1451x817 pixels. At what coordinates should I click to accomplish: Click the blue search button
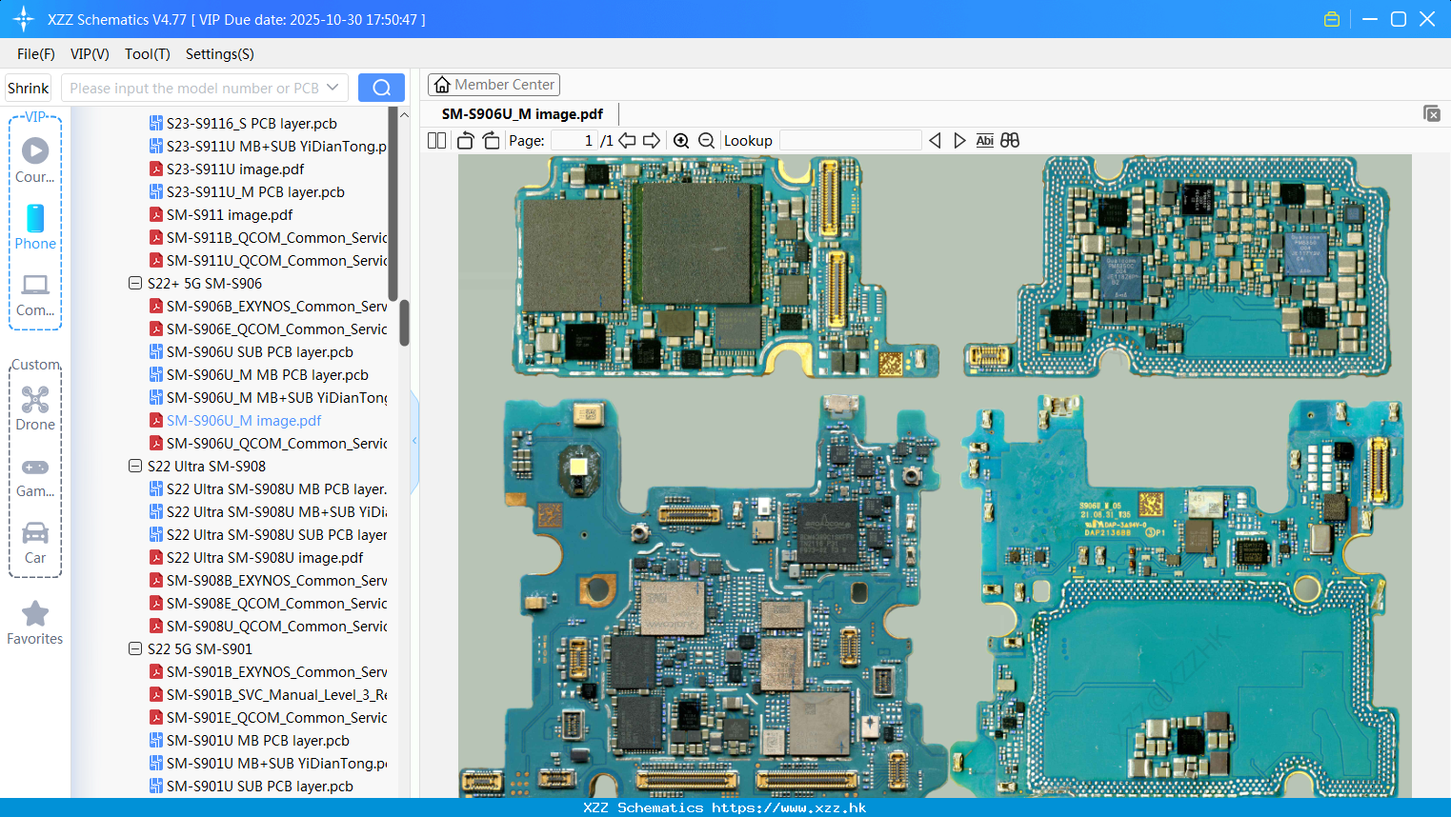coord(381,88)
